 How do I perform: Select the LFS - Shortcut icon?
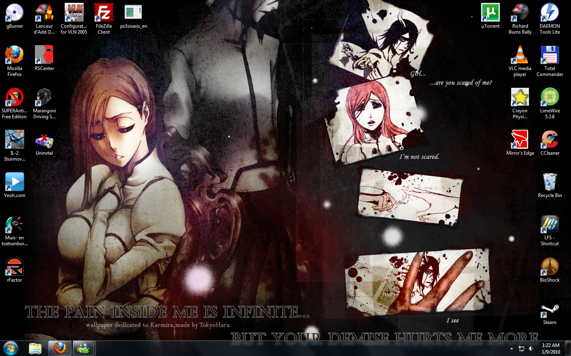coord(550,231)
